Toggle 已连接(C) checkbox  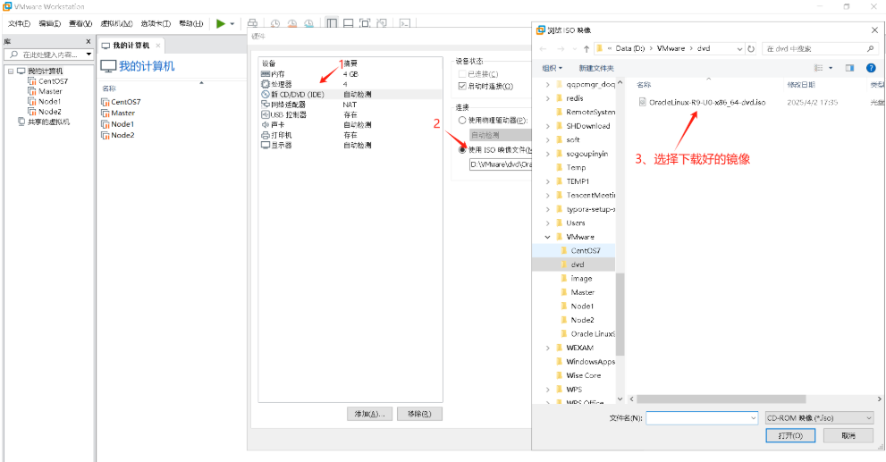coord(462,74)
